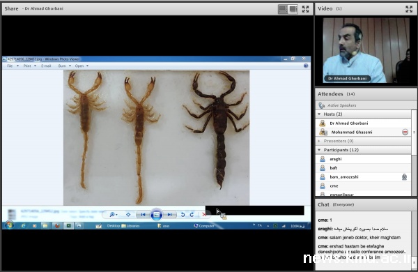Click the Active Speakers phone icon
This screenshot has height=272, width=418.
322,105
